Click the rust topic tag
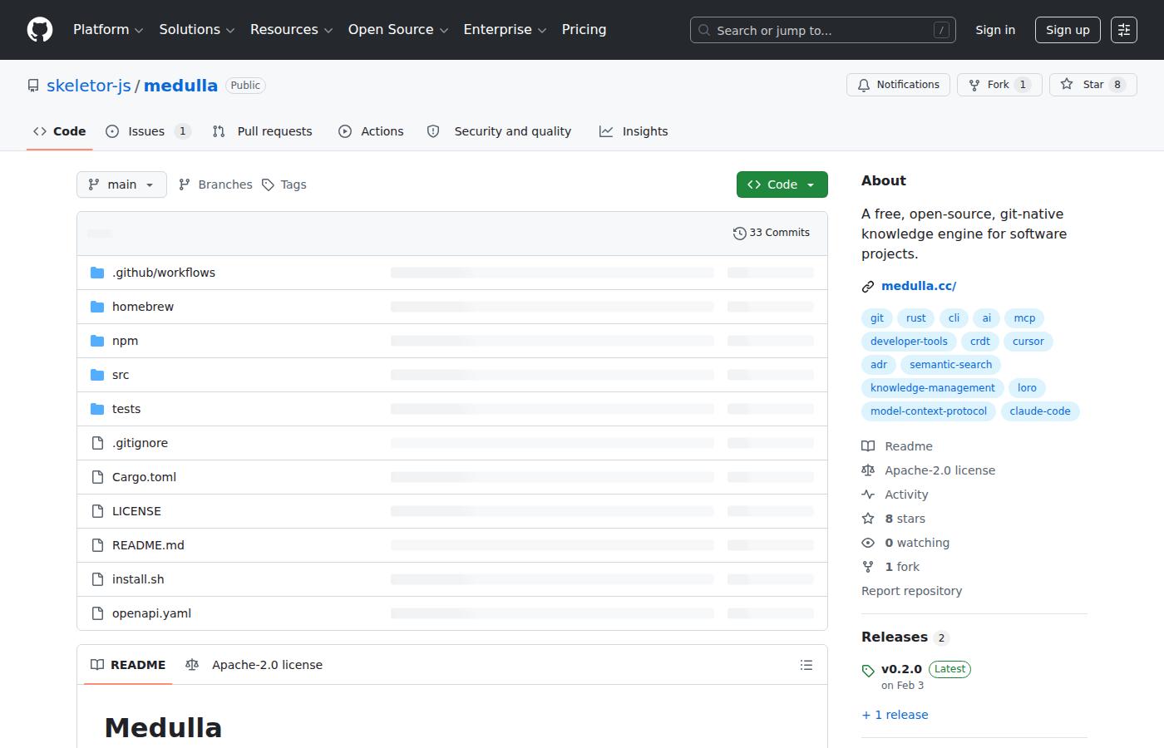 [915, 318]
